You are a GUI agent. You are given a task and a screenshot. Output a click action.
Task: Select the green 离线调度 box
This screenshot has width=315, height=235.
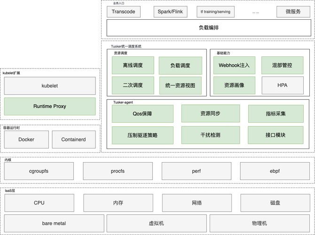(133, 65)
